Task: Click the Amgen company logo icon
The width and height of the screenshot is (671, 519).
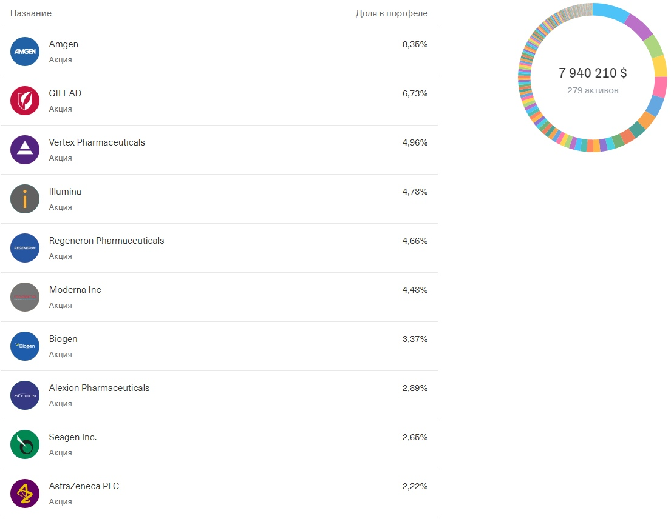Action: pos(25,52)
